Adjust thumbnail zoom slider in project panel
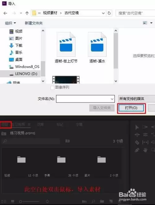The height and width of the screenshot is (205, 155). (29, 202)
